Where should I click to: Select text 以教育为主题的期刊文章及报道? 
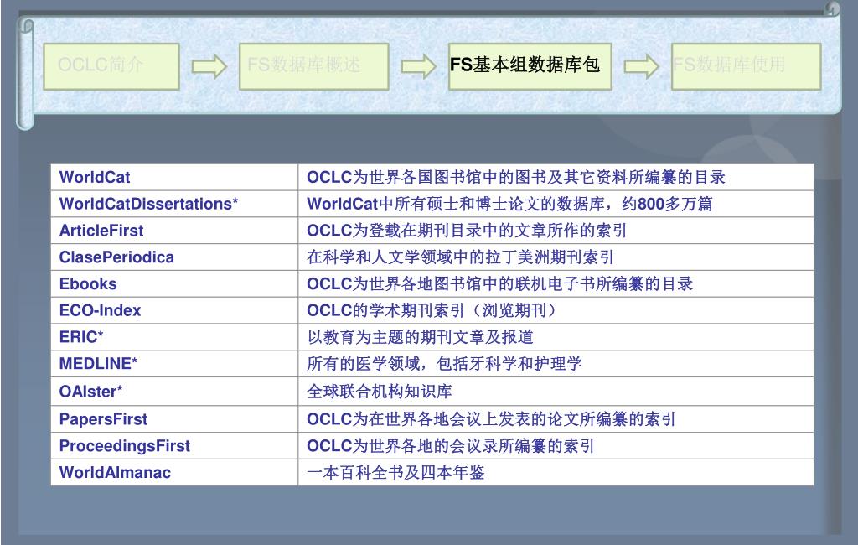click(420, 337)
